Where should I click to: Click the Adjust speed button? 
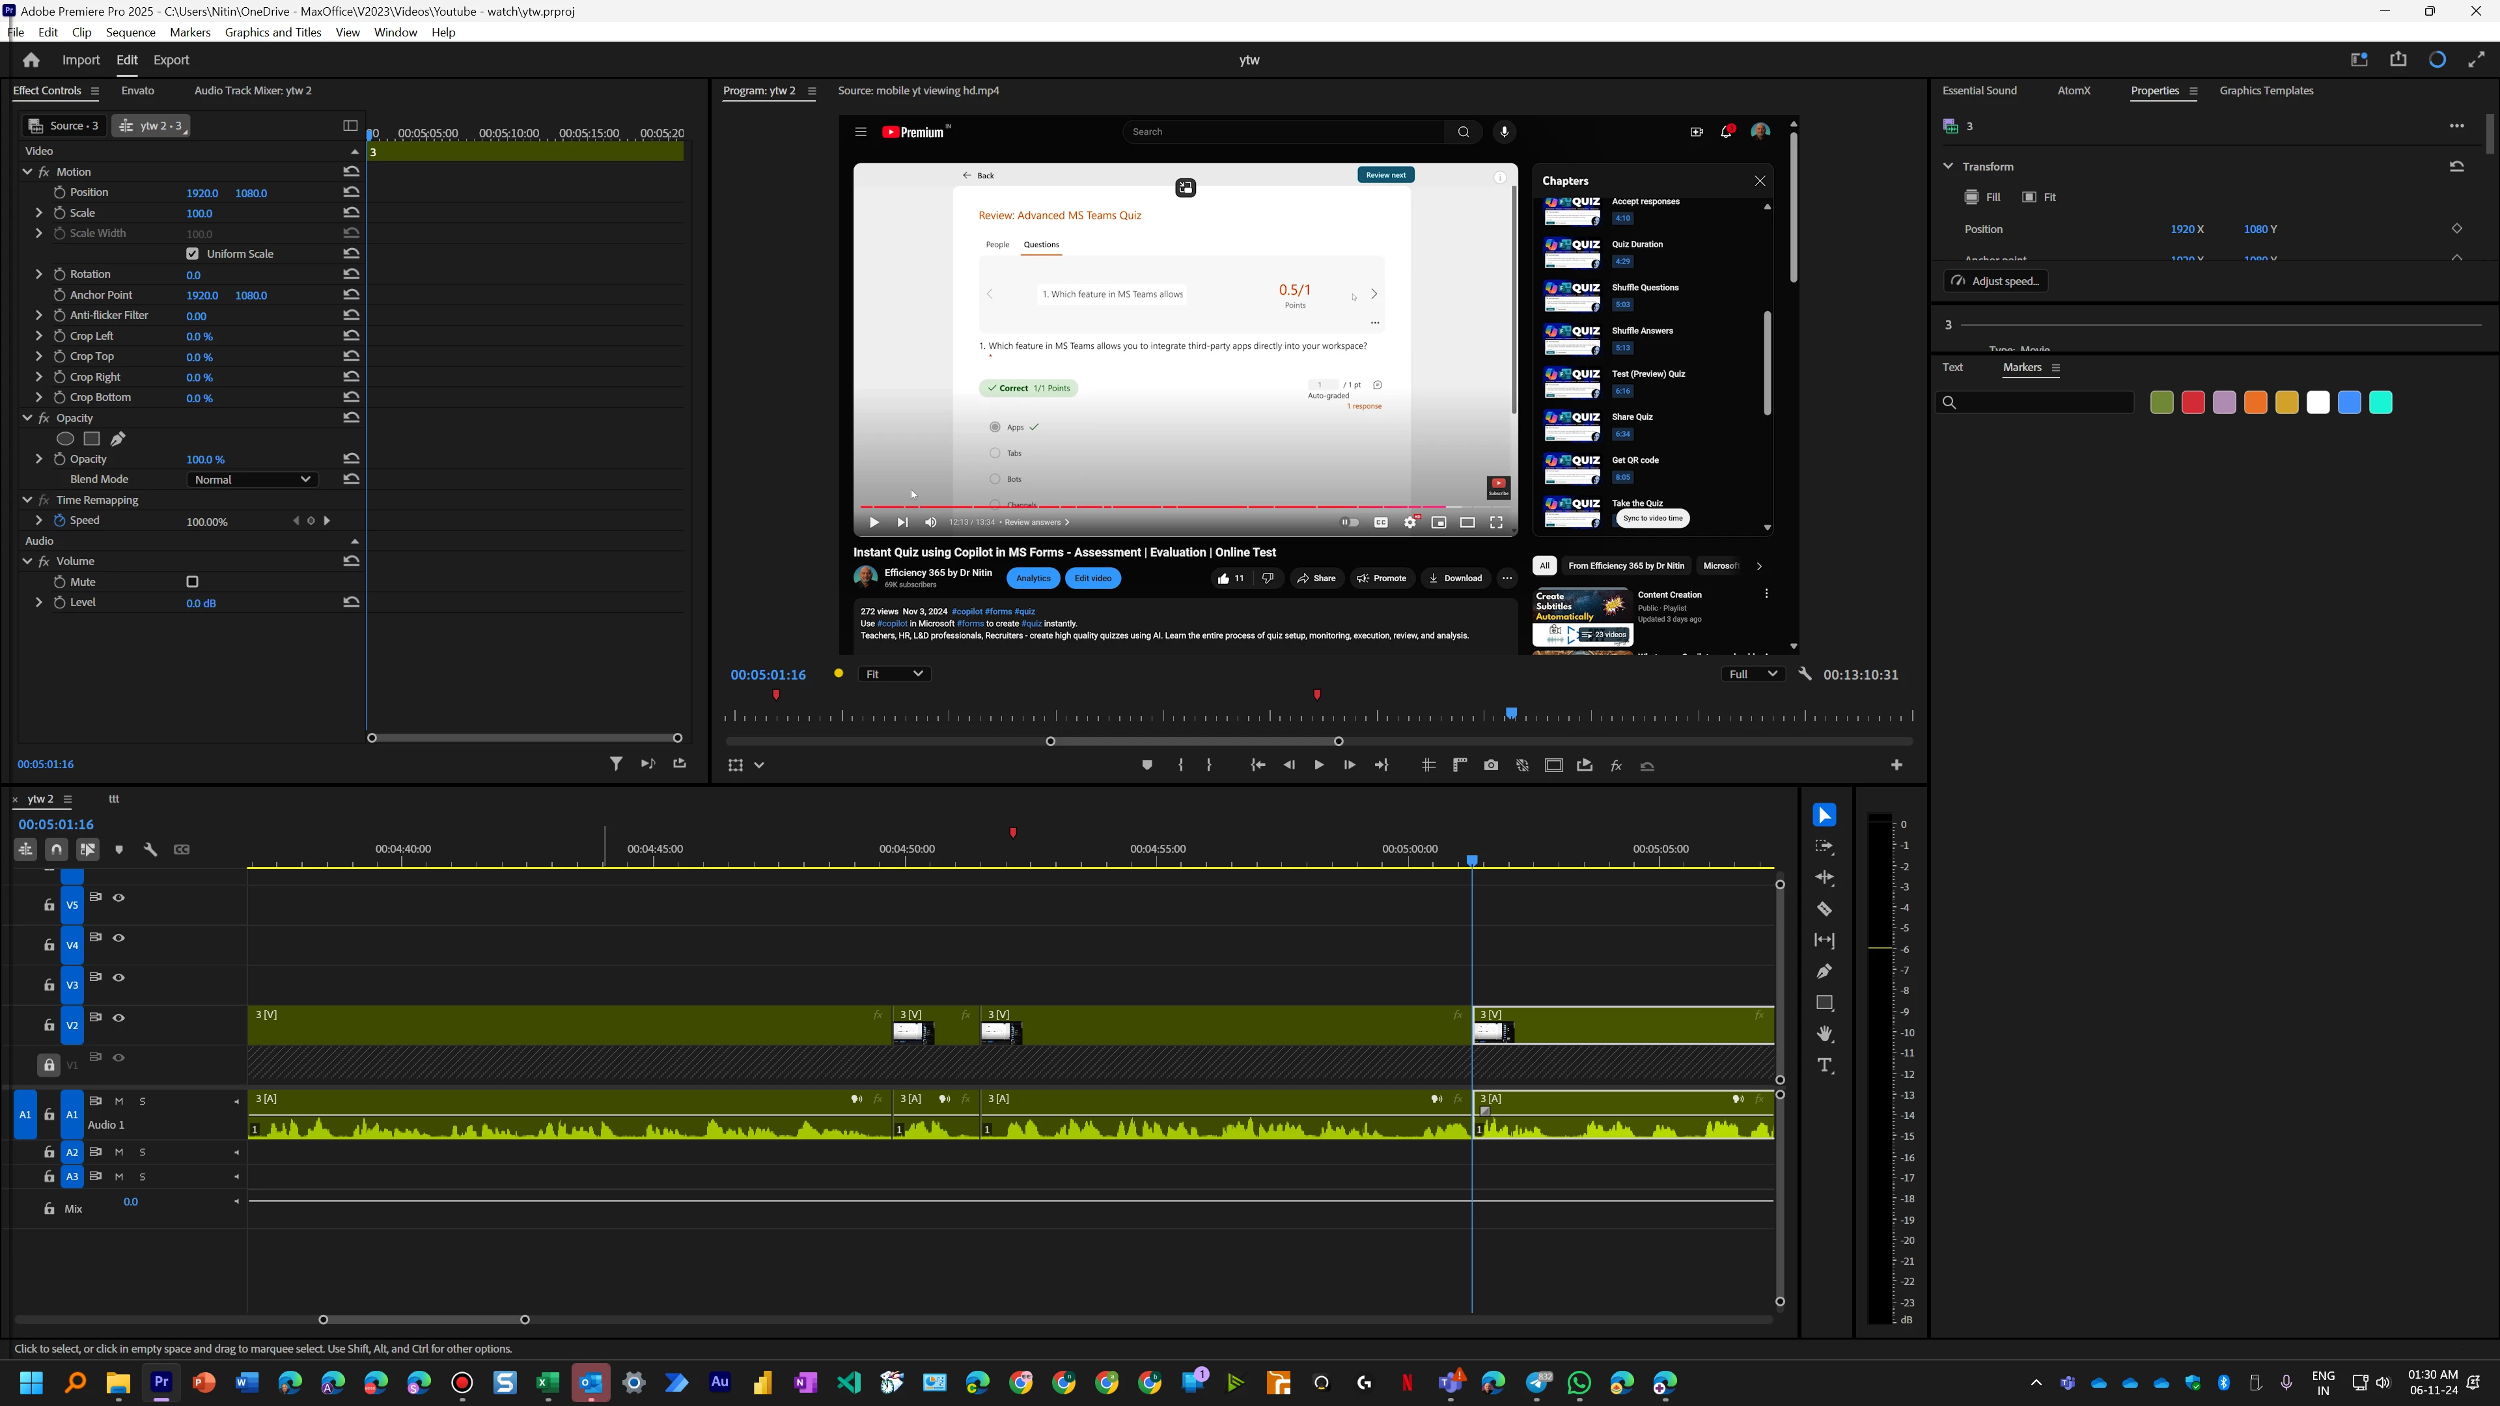(1995, 281)
